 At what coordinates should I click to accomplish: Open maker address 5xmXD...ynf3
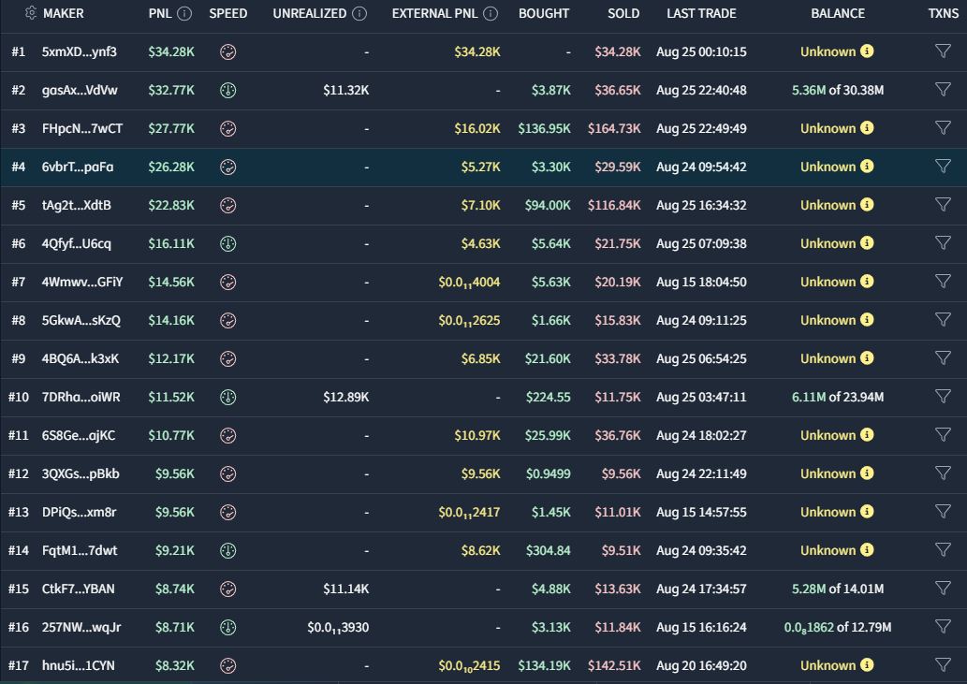[x=79, y=51]
